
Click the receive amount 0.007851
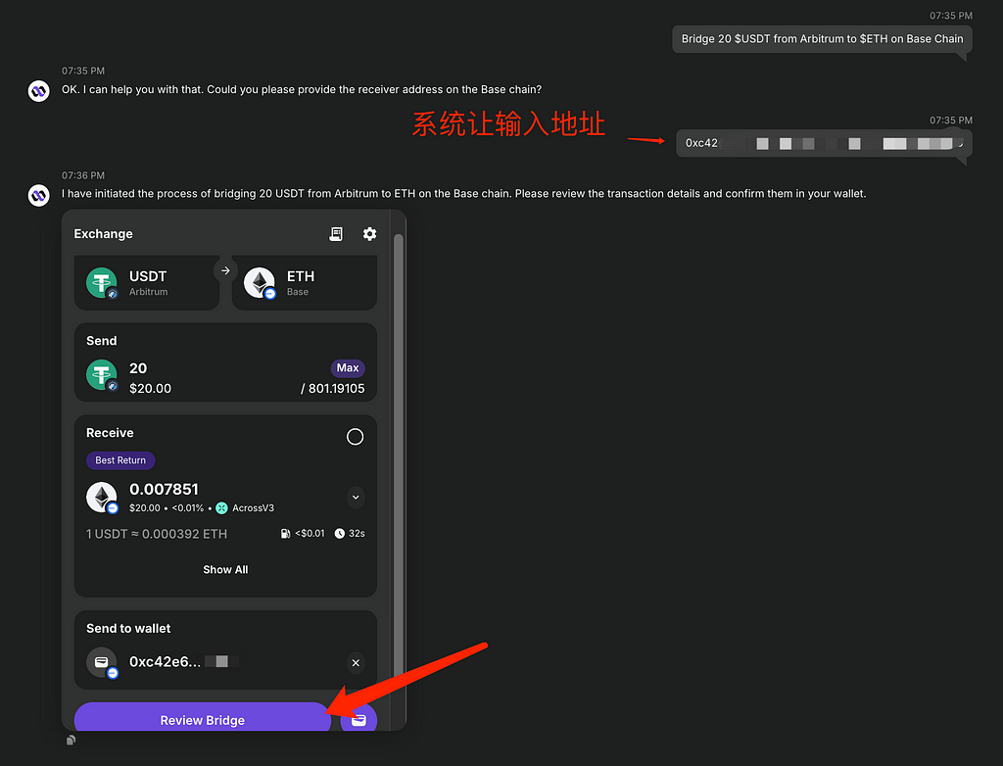(x=164, y=490)
